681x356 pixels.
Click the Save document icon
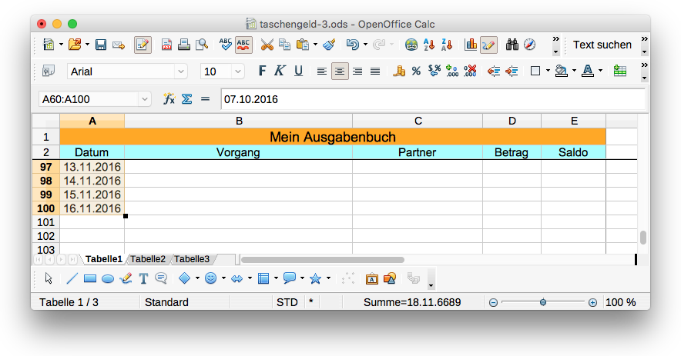point(101,45)
